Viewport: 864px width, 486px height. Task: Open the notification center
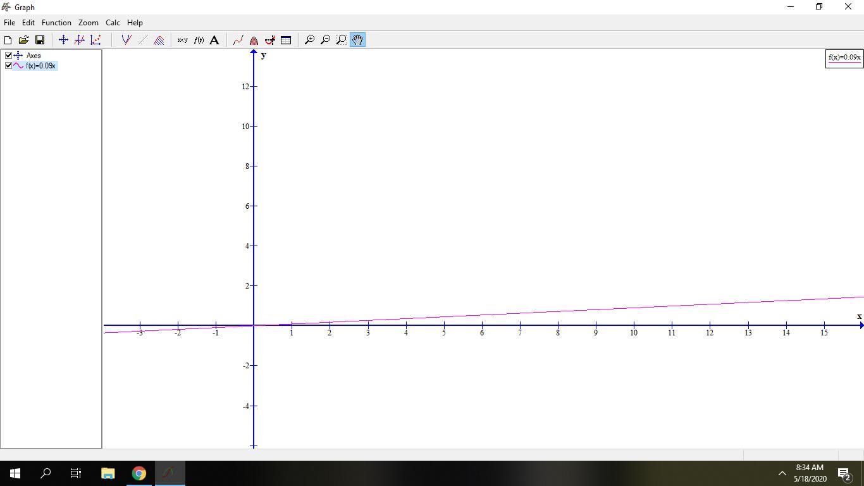point(844,473)
